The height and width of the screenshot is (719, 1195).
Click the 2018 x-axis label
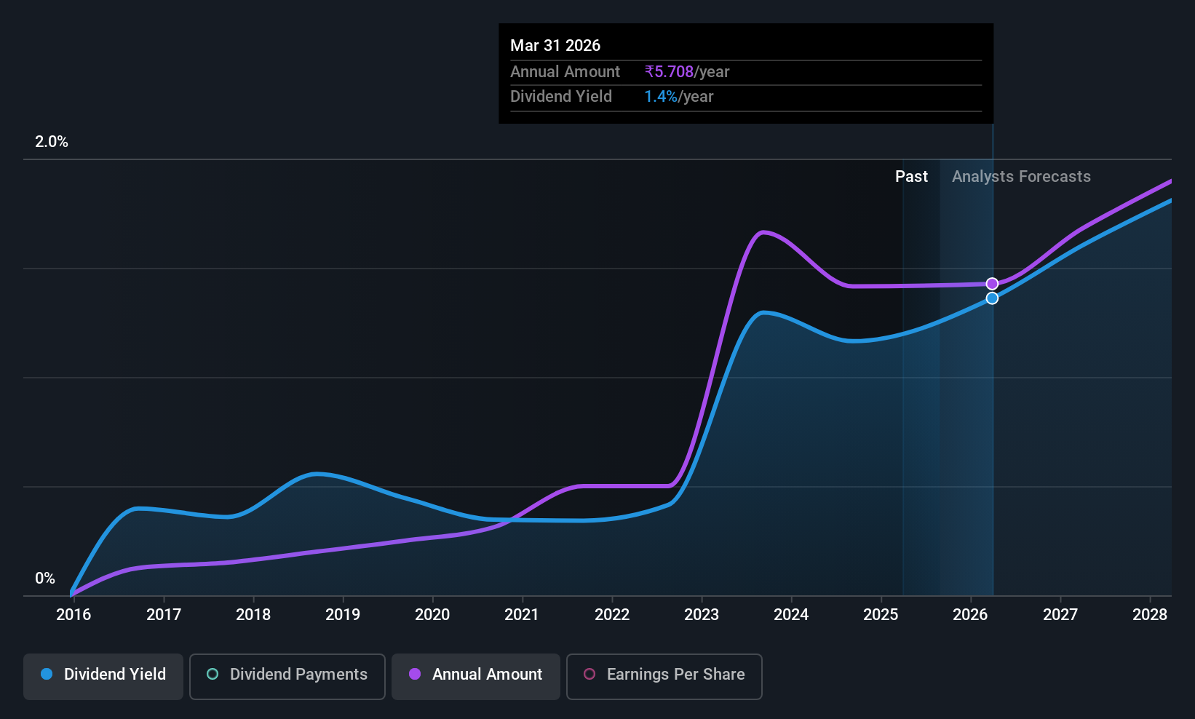(x=253, y=615)
